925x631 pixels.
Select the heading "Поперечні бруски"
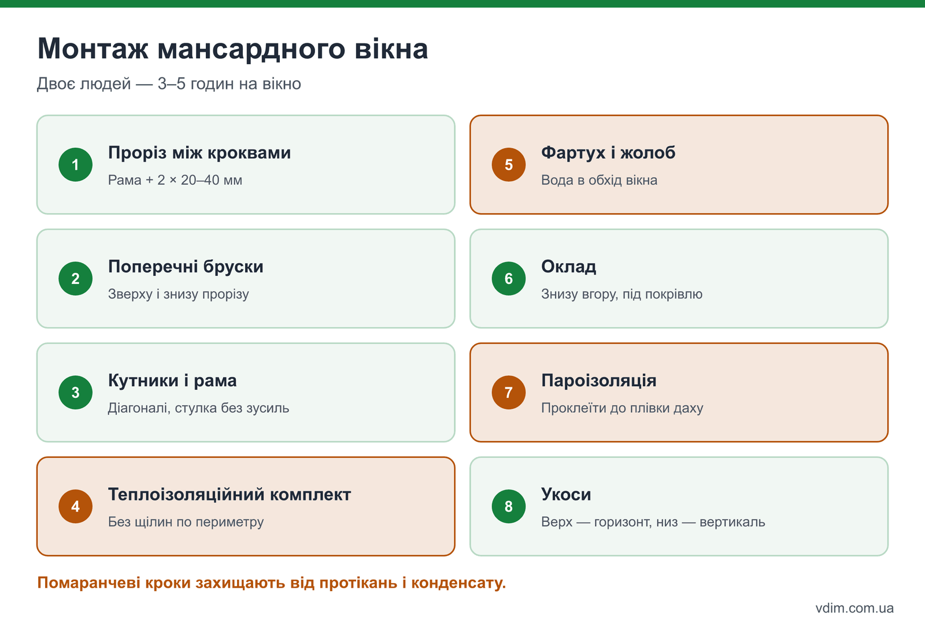(186, 267)
